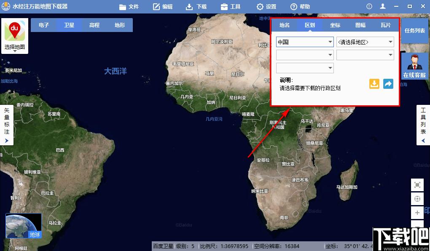
Task: Click the user account icon
Action: 383,6
